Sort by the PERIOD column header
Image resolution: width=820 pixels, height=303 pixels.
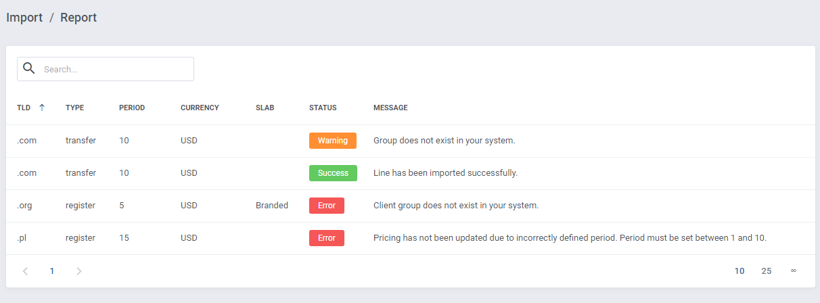pos(132,108)
